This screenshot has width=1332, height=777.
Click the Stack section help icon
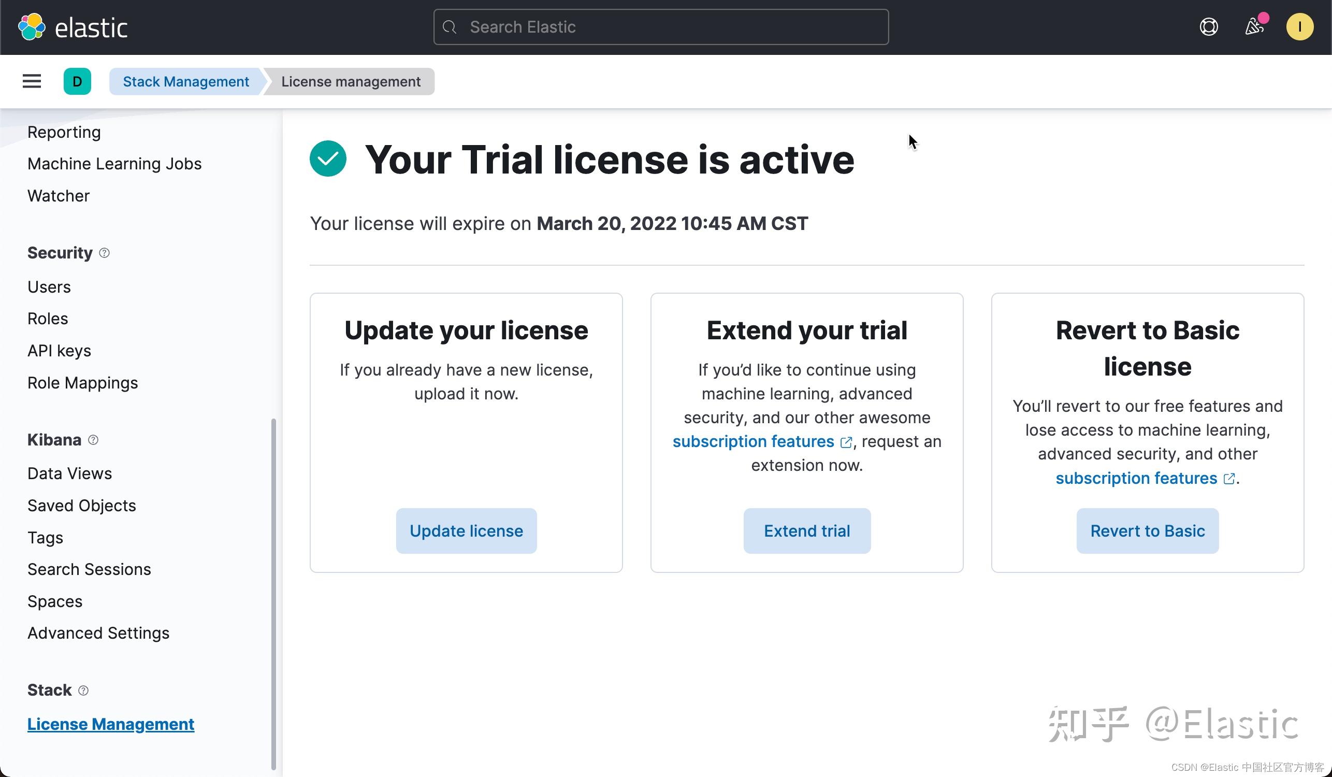(x=83, y=690)
